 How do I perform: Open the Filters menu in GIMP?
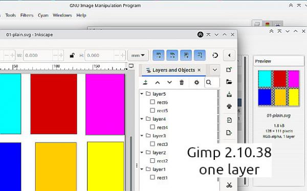[x=27, y=15]
